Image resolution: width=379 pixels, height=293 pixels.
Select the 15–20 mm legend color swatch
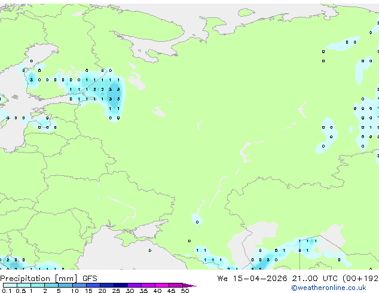[93, 285]
